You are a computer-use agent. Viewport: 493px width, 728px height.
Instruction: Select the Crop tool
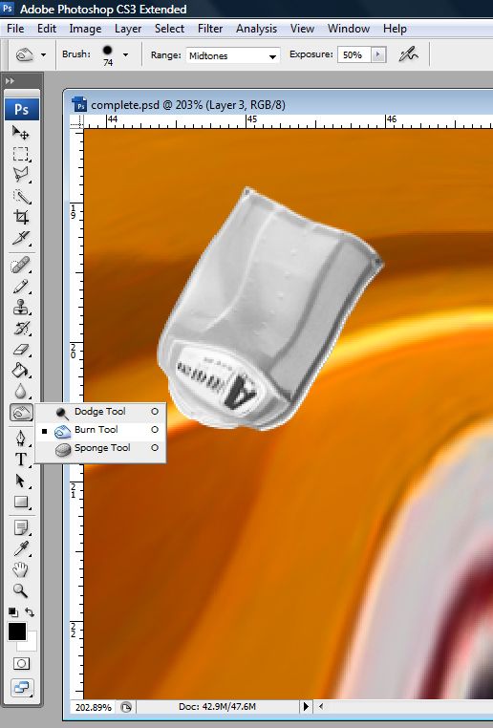point(21,217)
